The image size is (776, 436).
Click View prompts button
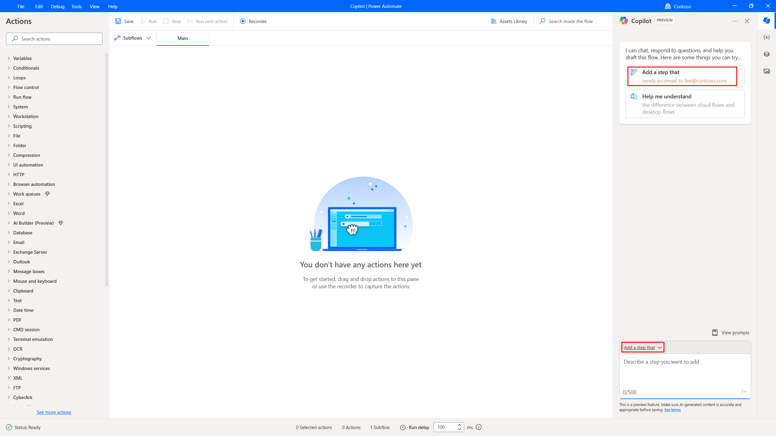coord(730,333)
